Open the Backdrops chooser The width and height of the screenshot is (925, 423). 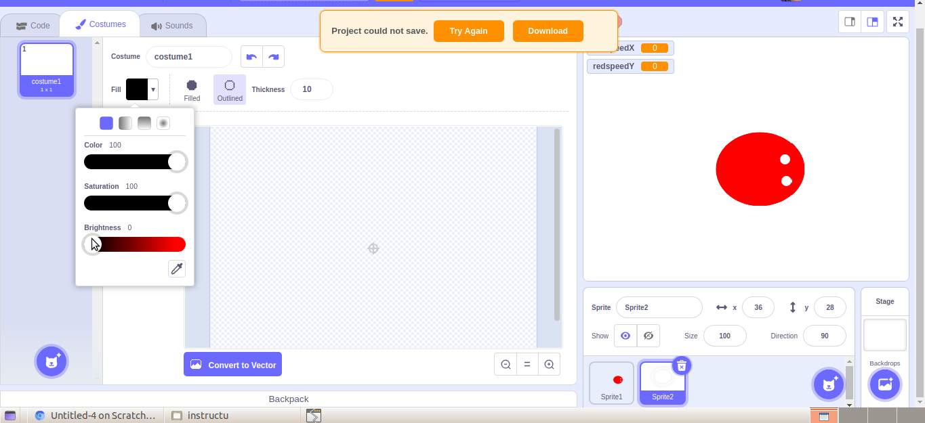pos(885,384)
